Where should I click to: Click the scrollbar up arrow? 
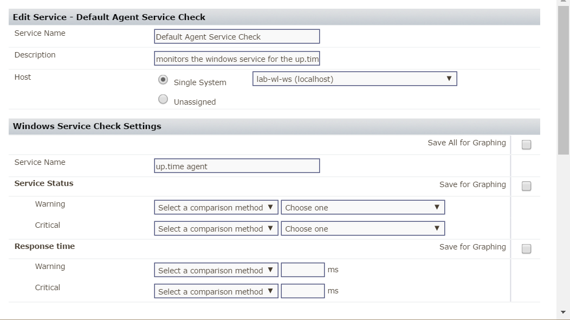563,2
